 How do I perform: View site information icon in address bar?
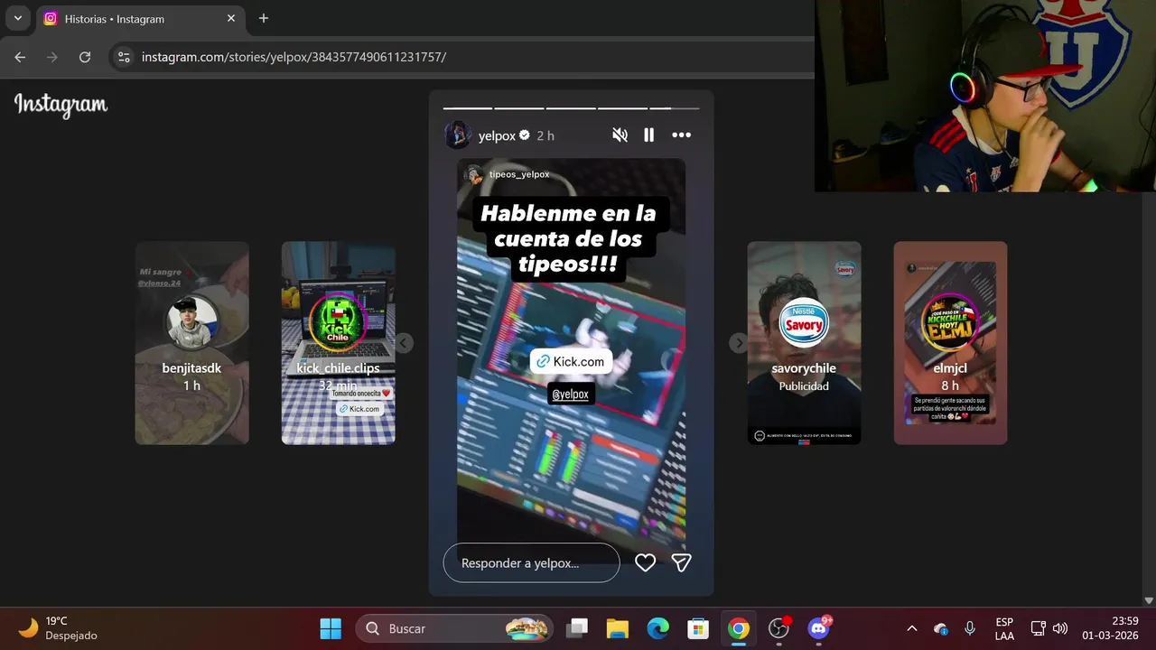pyautogui.click(x=125, y=57)
